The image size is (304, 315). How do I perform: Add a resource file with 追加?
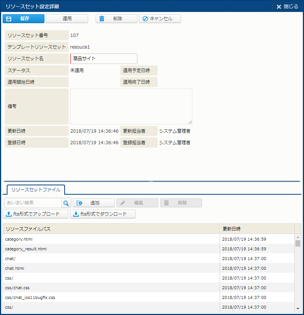pos(94,203)
